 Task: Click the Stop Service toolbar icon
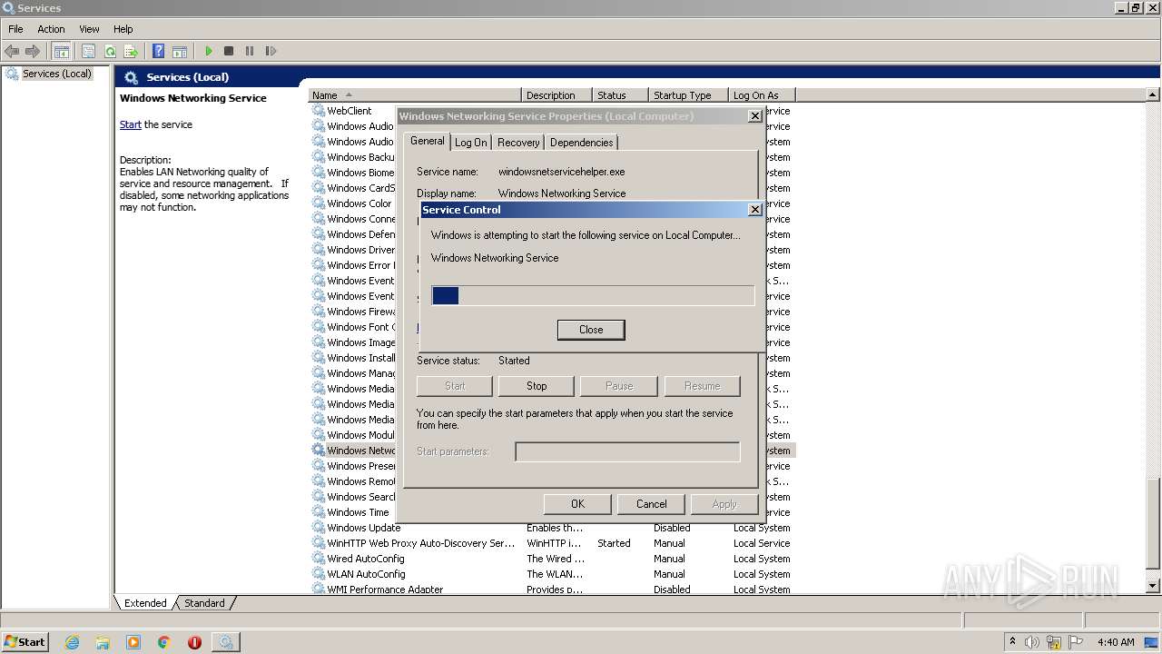[x=229, y=51]
